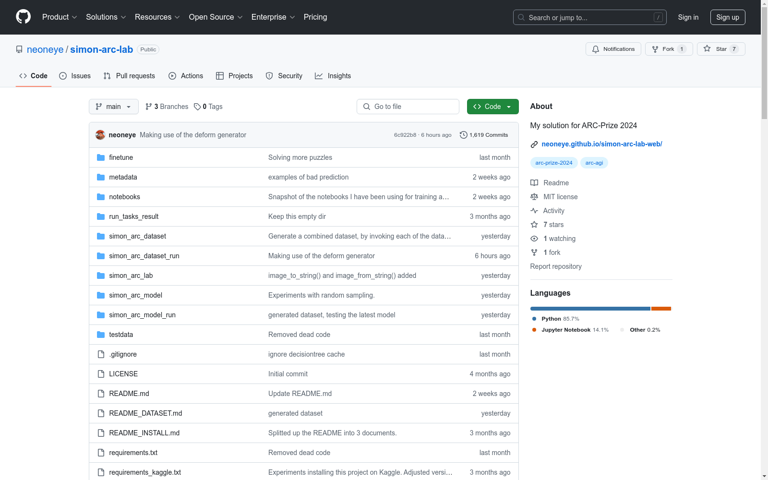Select the Code tab
The height and width of the screenshot is (480, 768).
coord(34,76)
